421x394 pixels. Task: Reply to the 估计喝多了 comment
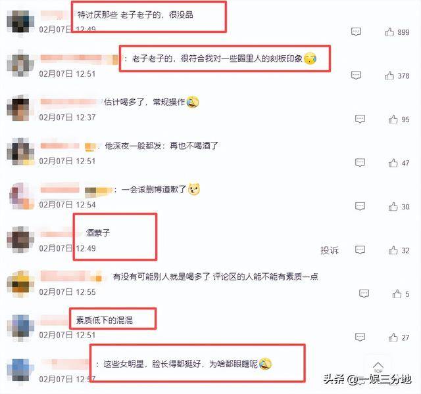(360, 119)
